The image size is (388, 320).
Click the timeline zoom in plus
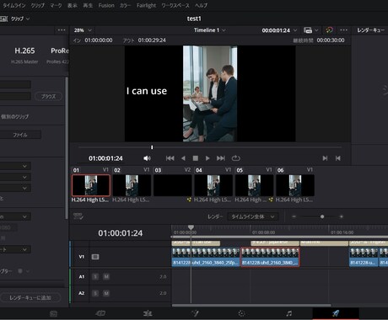342,216
